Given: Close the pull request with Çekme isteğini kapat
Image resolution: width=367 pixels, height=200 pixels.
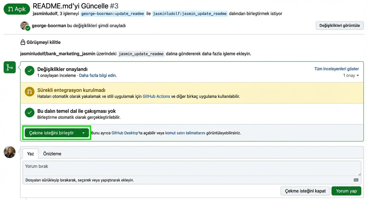Looking at the screenshot, I should [x=305, y=191].
